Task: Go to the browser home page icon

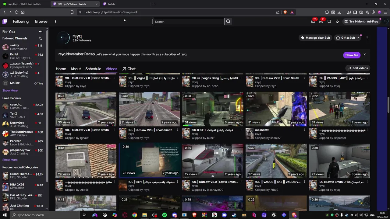Action: [x=23, y=12]
